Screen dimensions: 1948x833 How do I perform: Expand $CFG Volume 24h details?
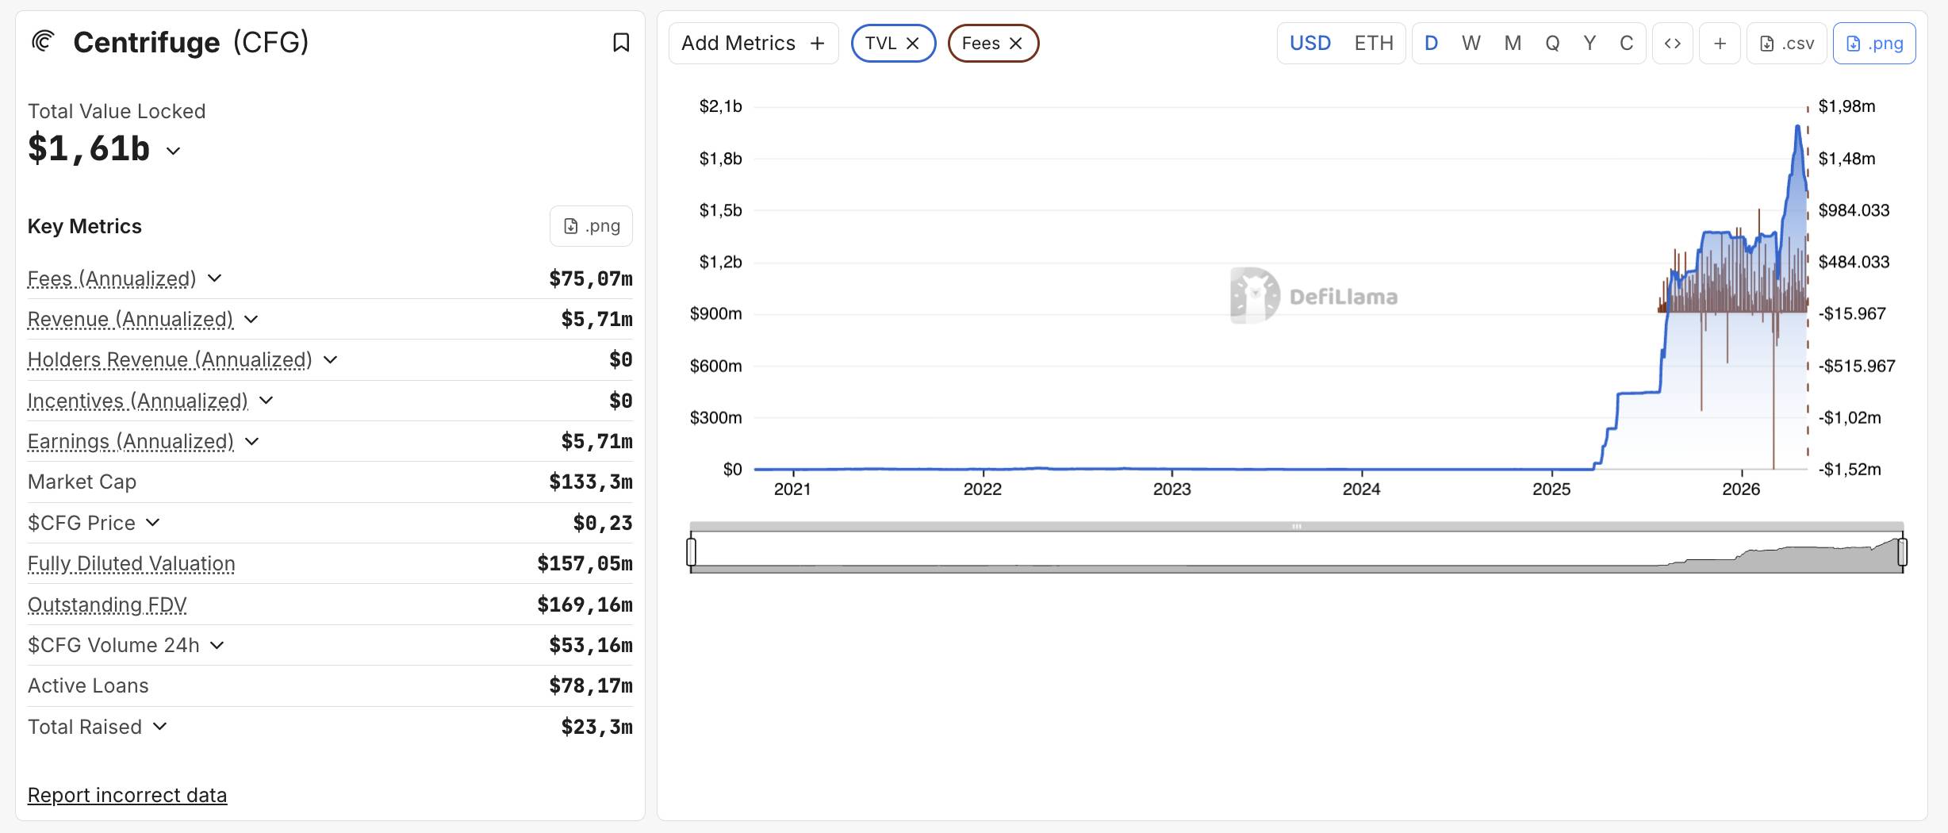tap(217, 645)
